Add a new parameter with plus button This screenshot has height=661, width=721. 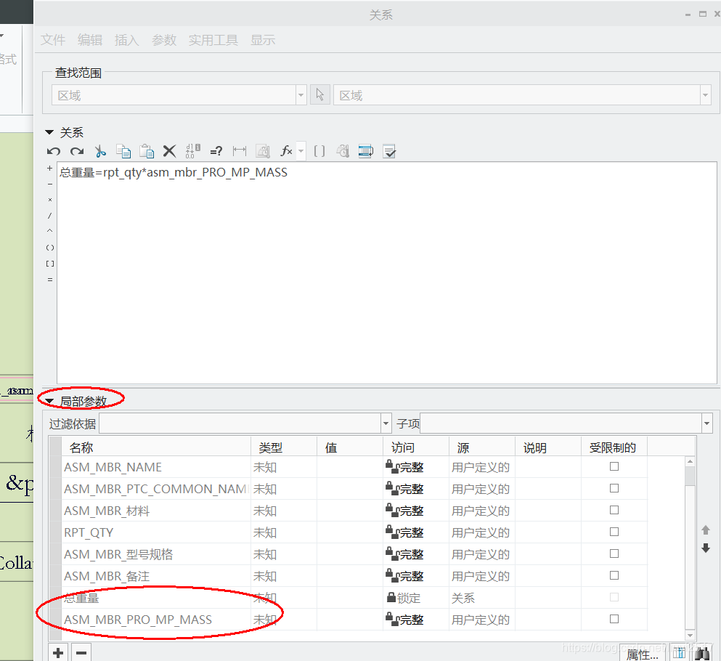click(58, 652)
